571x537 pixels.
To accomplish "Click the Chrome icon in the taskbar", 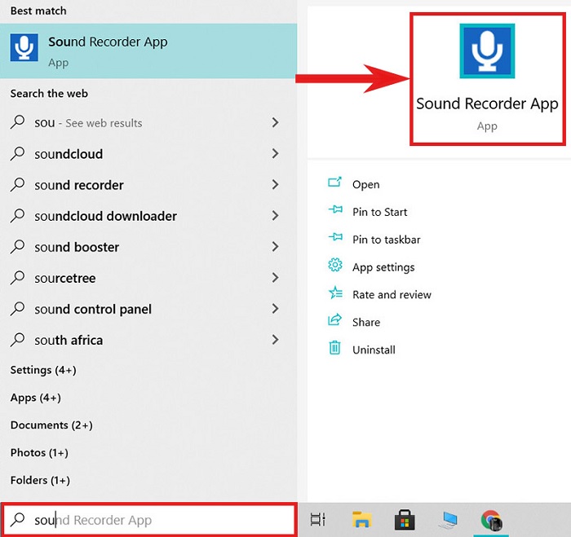I will click(491, 519).
